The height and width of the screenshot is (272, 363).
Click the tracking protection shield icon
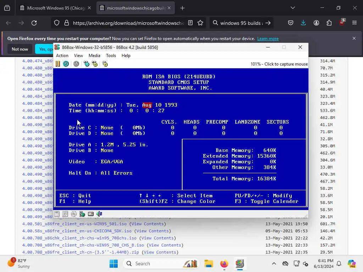click(57, 23)
